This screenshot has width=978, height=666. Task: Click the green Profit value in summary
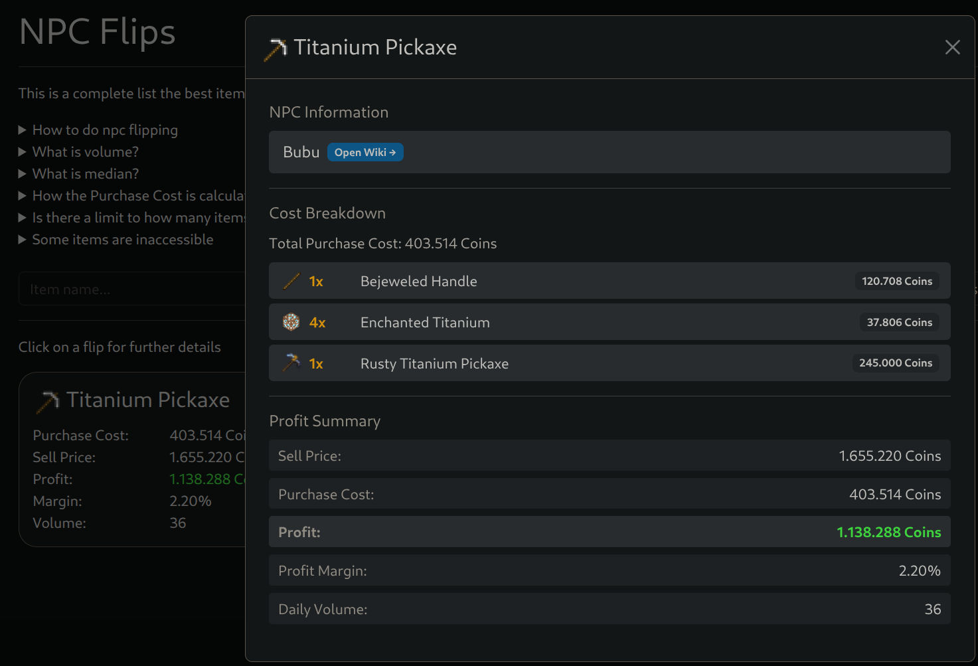(888, 532)
